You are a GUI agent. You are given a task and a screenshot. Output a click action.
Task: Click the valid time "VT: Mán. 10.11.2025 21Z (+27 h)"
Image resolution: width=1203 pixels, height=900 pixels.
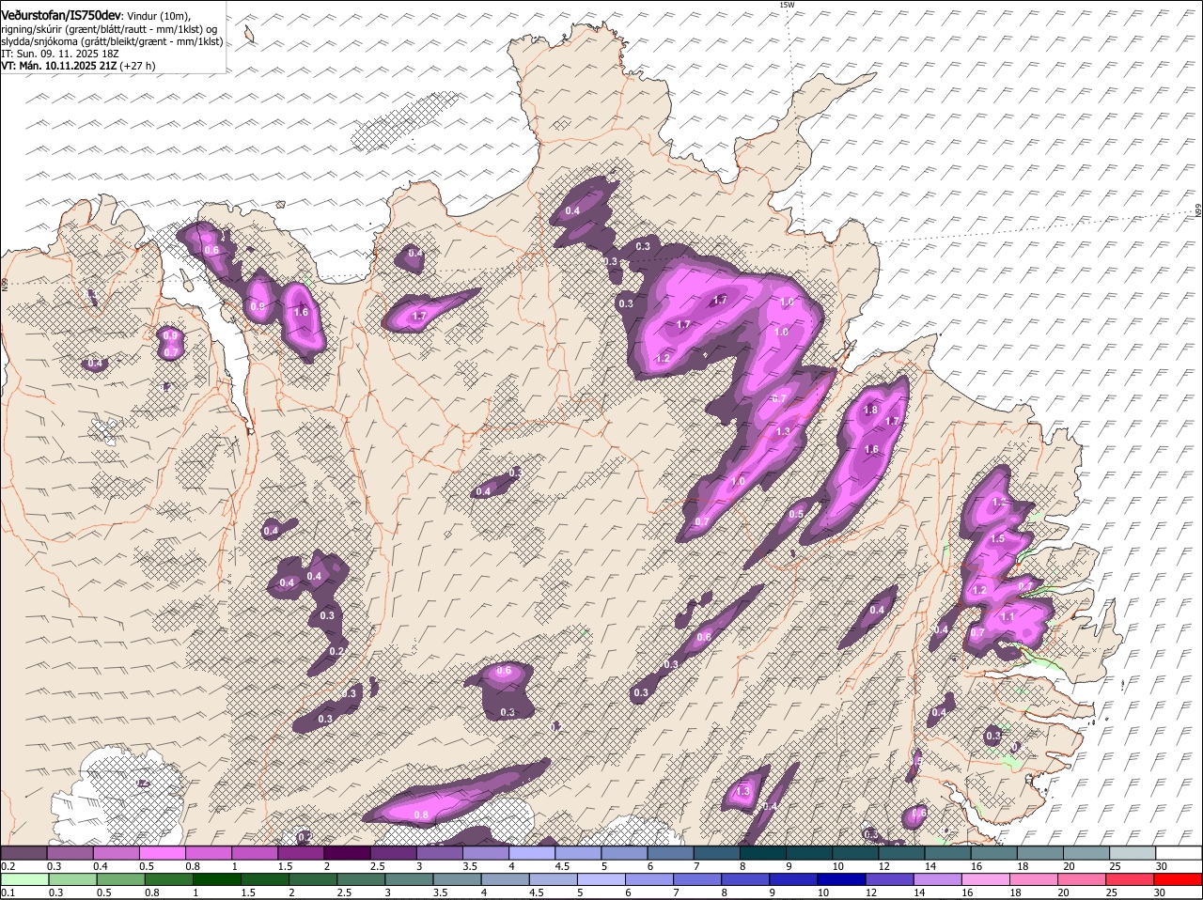point(78,66)
